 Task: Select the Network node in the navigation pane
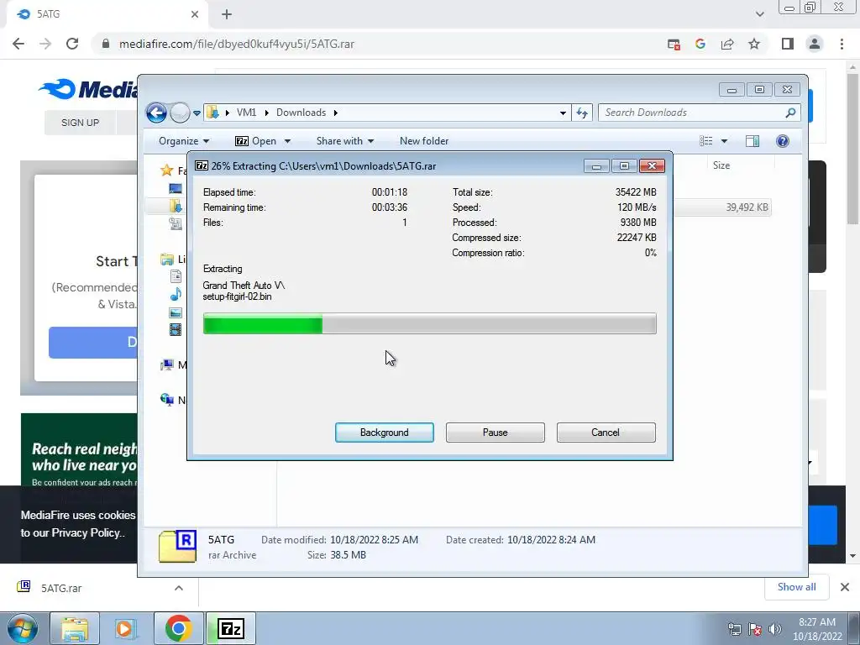coord(173,400)
